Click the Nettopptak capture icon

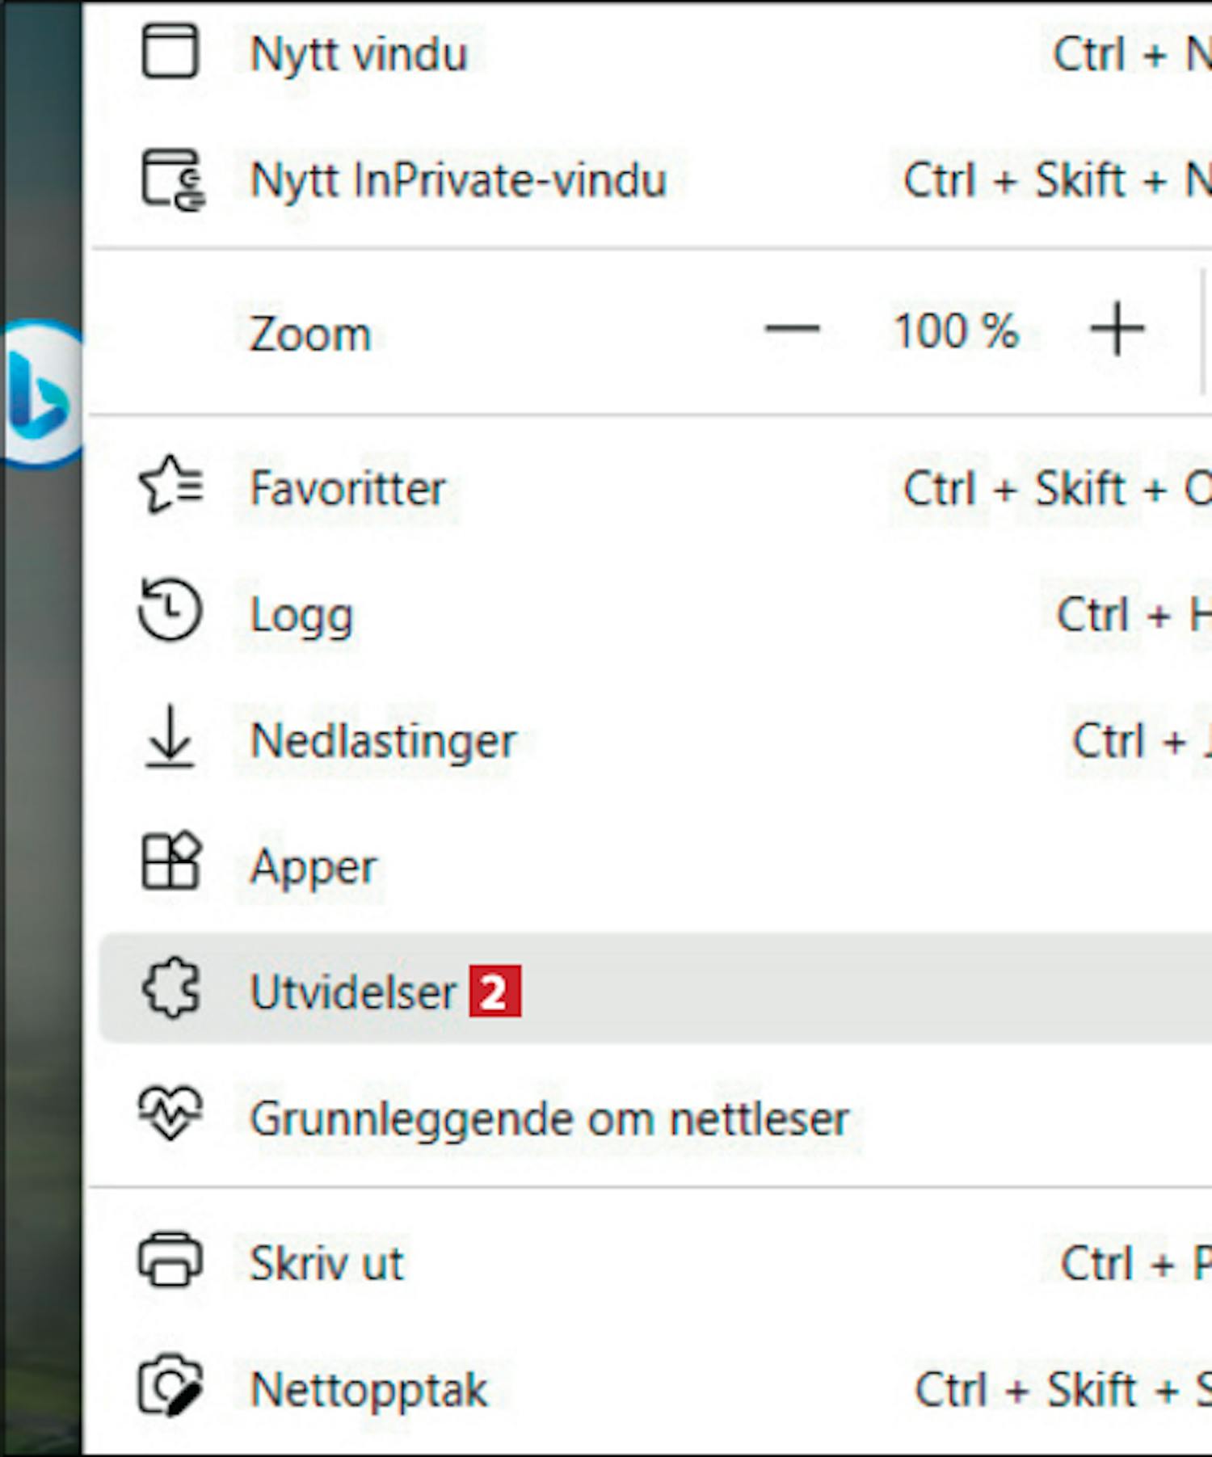click(x=170, y=1386)
